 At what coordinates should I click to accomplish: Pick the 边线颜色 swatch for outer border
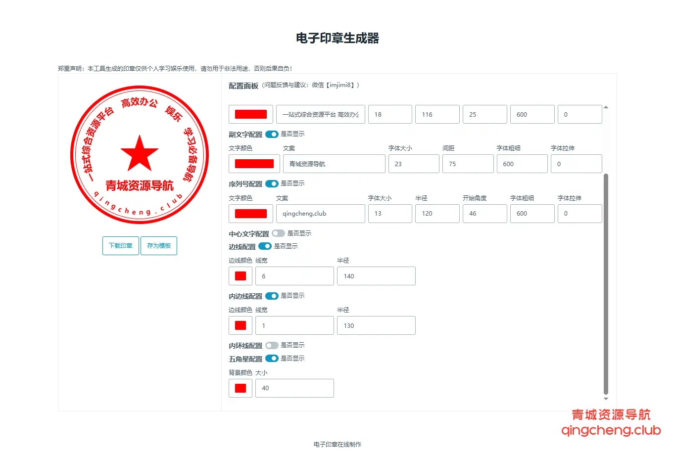point(241,276)
